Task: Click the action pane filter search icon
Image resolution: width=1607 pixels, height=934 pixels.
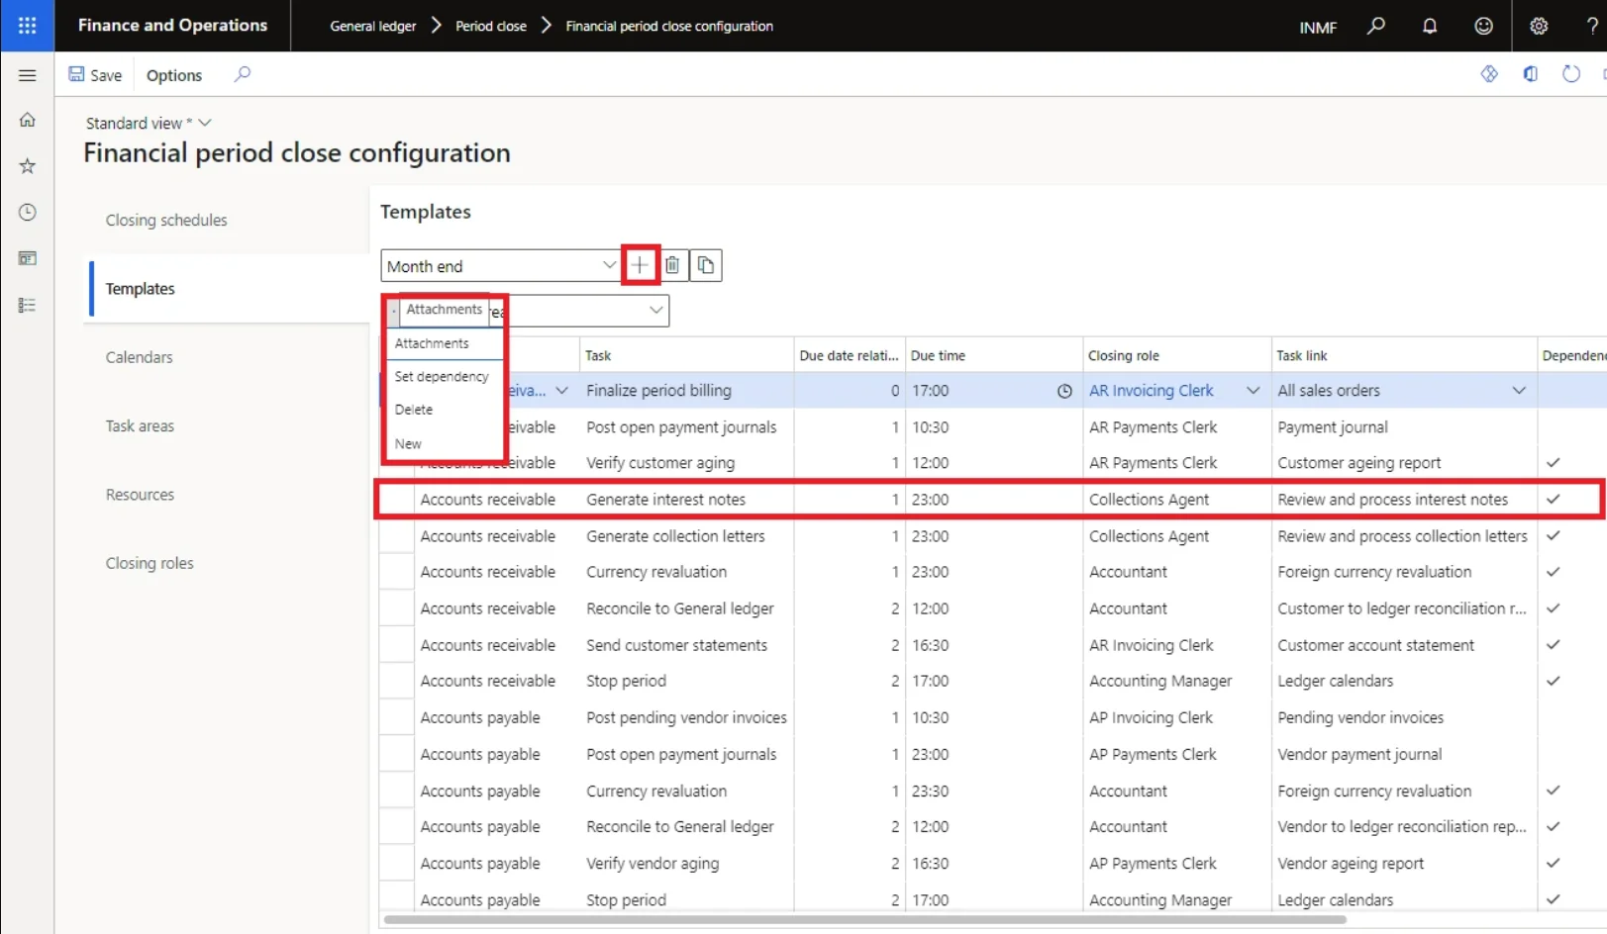Action: [x=243, y=74]
